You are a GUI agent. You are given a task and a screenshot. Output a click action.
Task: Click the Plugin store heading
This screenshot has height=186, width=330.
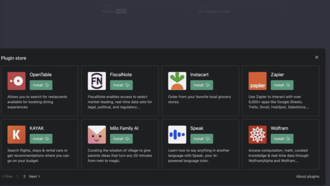pyautogui.click(x=14, y=58)
